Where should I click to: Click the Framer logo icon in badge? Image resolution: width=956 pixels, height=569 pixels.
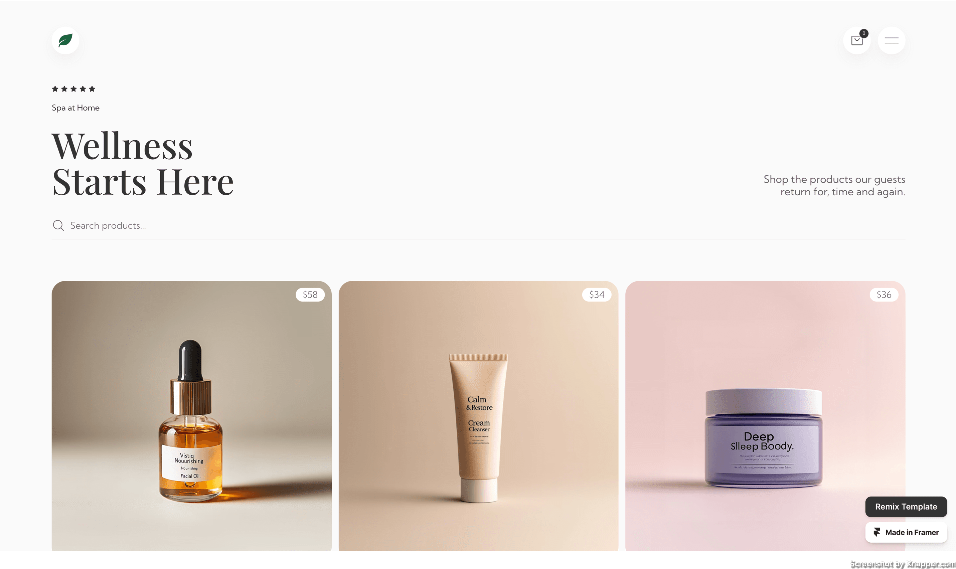pyautogui.click(x=877, y=532)
